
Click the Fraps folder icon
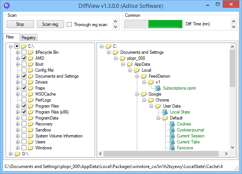[x=31, y=88]
